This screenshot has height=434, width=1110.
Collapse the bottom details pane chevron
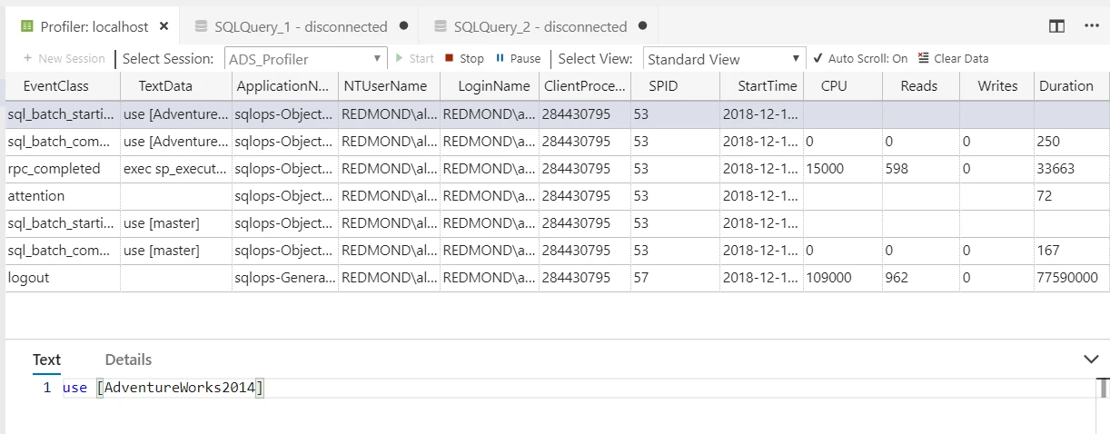click(1092, 360)
